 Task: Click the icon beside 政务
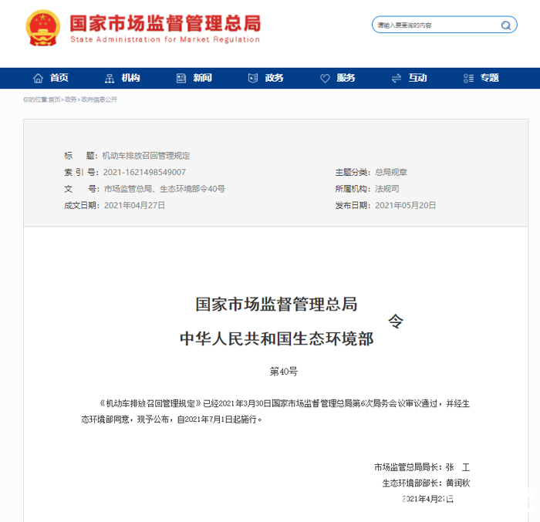pos(252,78)
